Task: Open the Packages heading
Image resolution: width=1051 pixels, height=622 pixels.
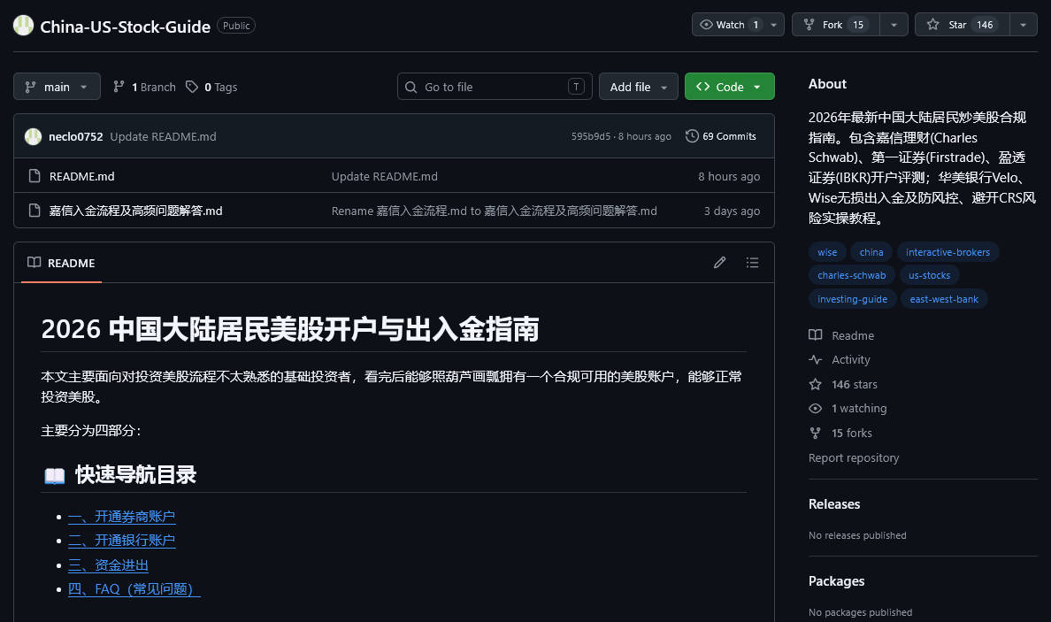Action: point(836,581)
